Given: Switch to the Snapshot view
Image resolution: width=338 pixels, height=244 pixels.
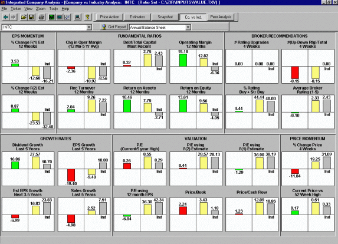Looking at the screenshot, I should (165, 17).
